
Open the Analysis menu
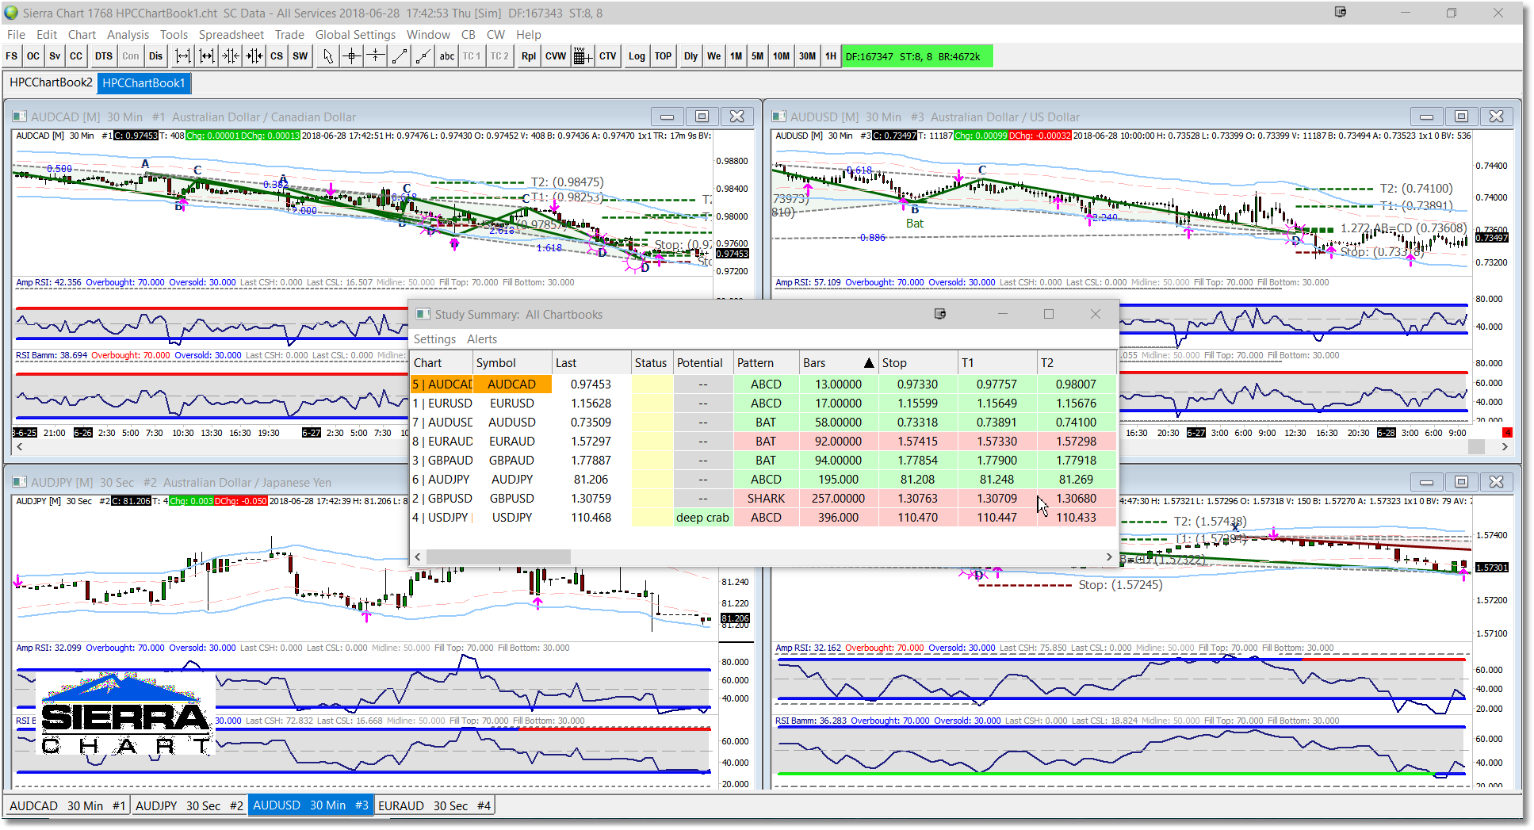128,34
